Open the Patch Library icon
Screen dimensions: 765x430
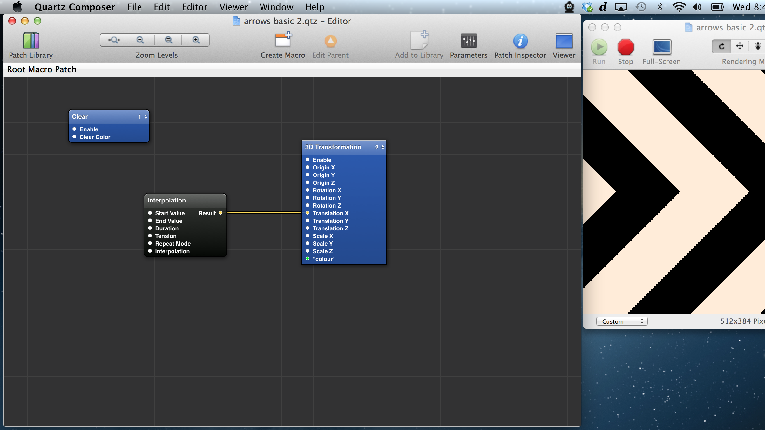(31, 41)
